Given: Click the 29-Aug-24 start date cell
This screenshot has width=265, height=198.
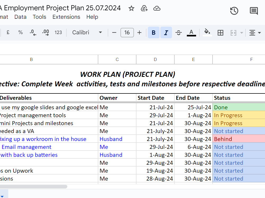Looking at the screenshot, I should (155, 163).
